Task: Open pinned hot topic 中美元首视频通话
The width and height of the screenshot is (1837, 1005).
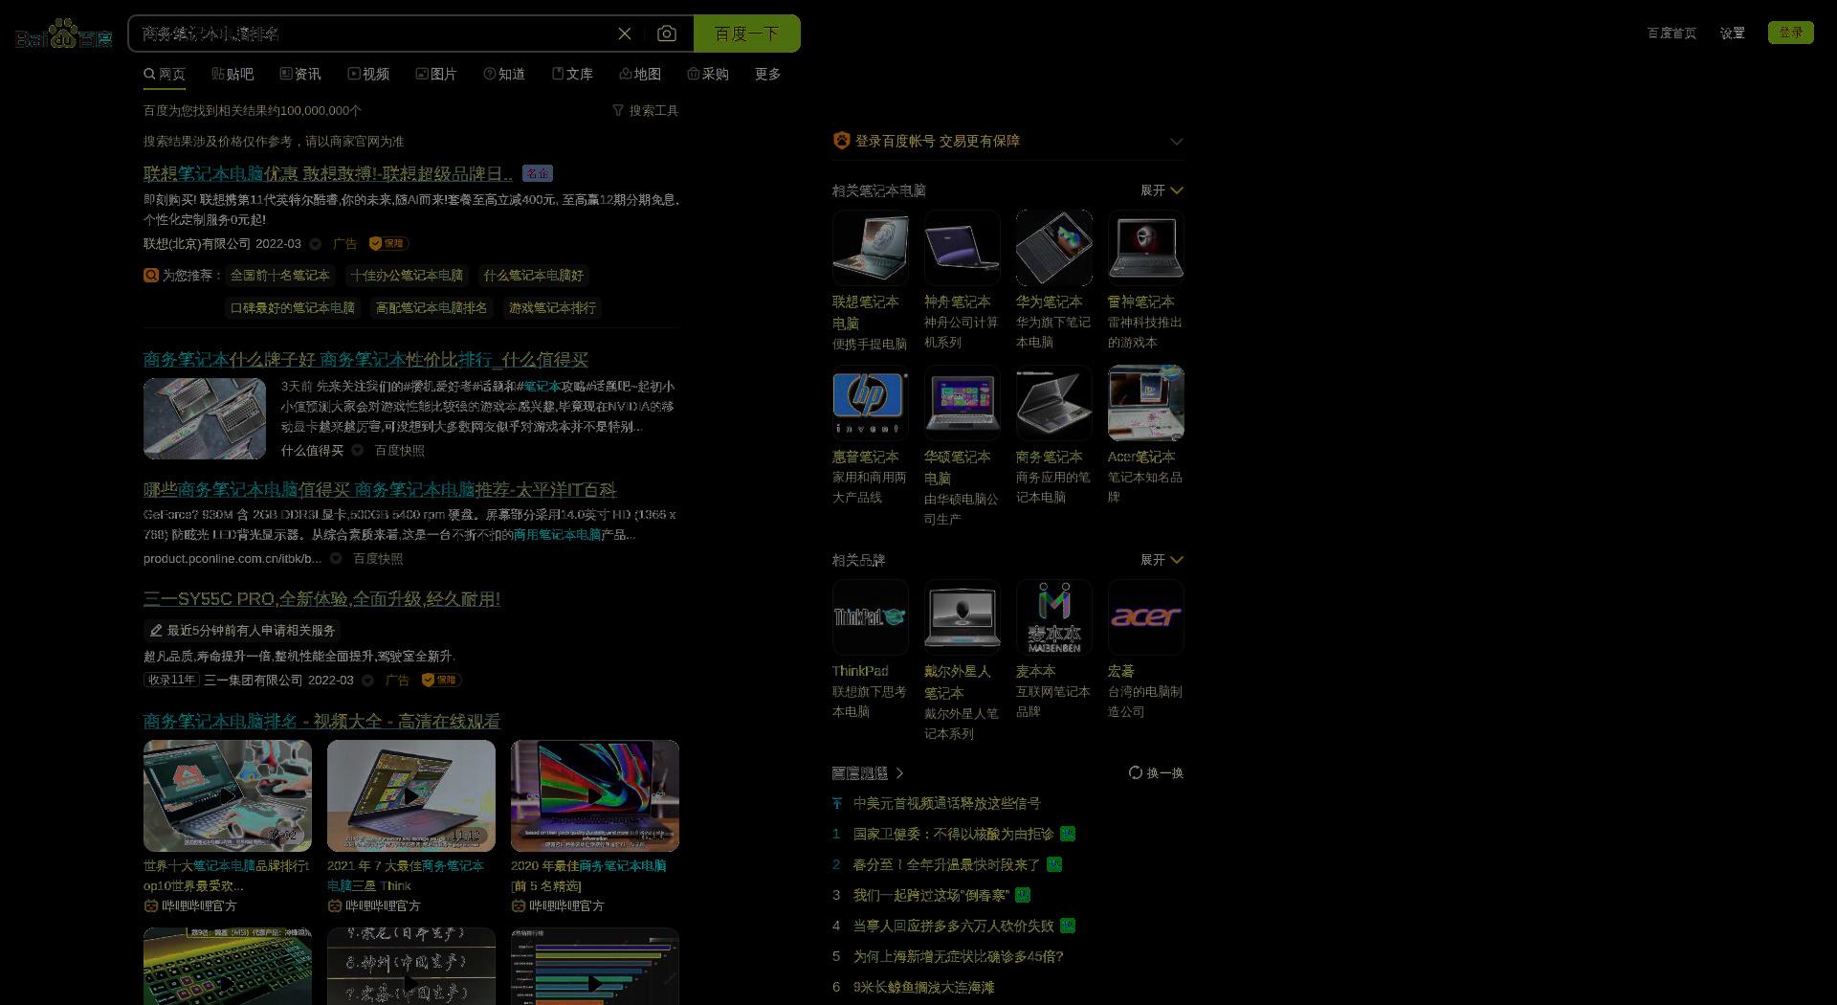Action: pos(947,803)
